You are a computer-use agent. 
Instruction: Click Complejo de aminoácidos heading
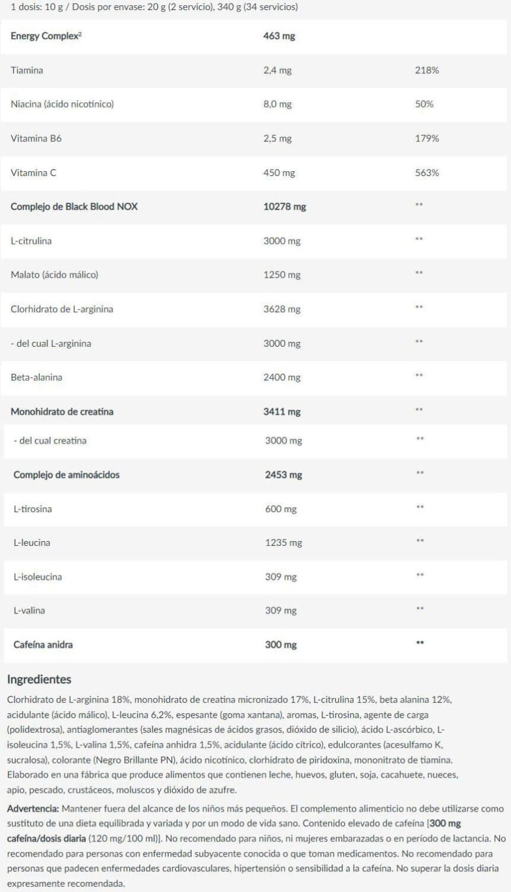(67, 475)
